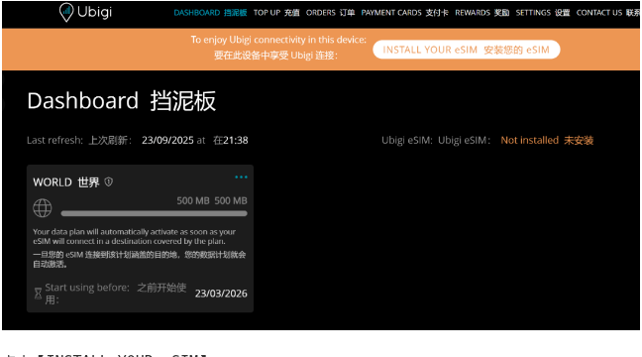The height and width of the screenshot is (357, 642).
Task: Open the WORLD plan three-dots menu
Action: [x=241, y=178]
